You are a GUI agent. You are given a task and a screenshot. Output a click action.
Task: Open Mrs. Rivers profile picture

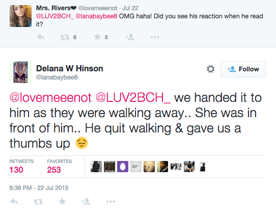[20, 16]
